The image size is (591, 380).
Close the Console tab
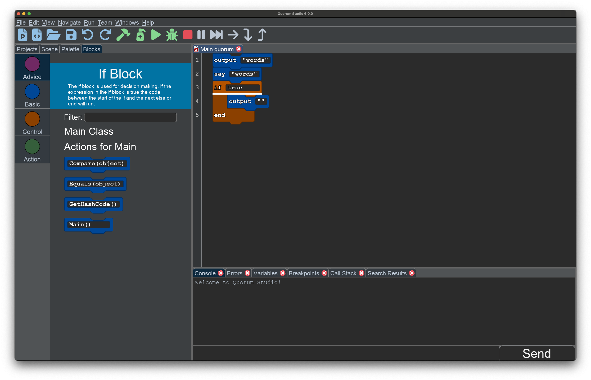coord(221,273)
